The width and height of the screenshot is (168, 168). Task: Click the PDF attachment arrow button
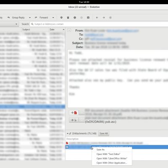(x=74, y=113)
